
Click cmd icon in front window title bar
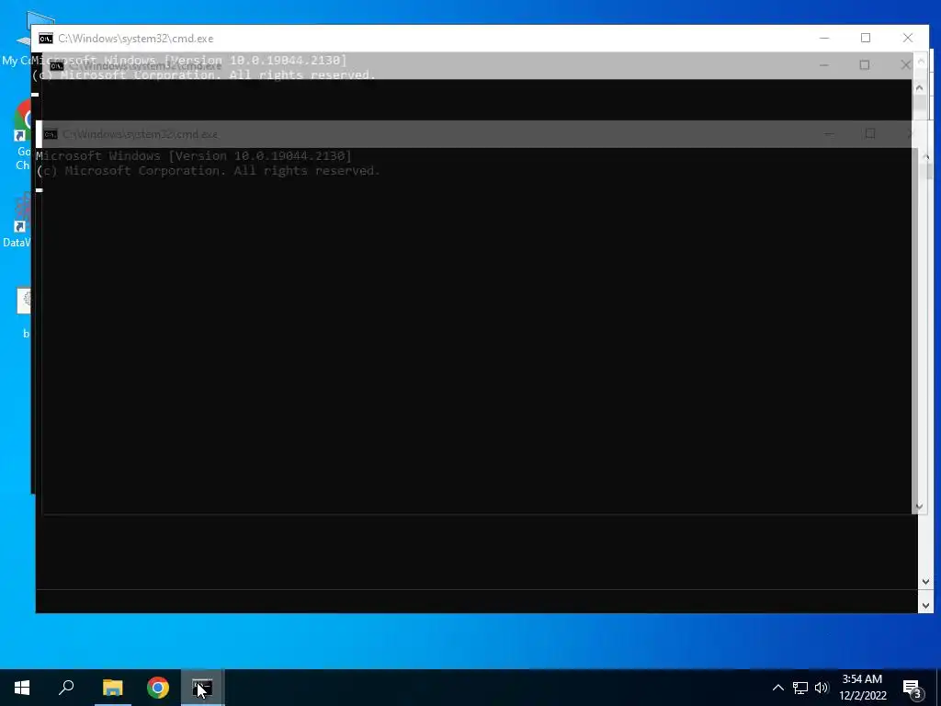pos(46,39)
